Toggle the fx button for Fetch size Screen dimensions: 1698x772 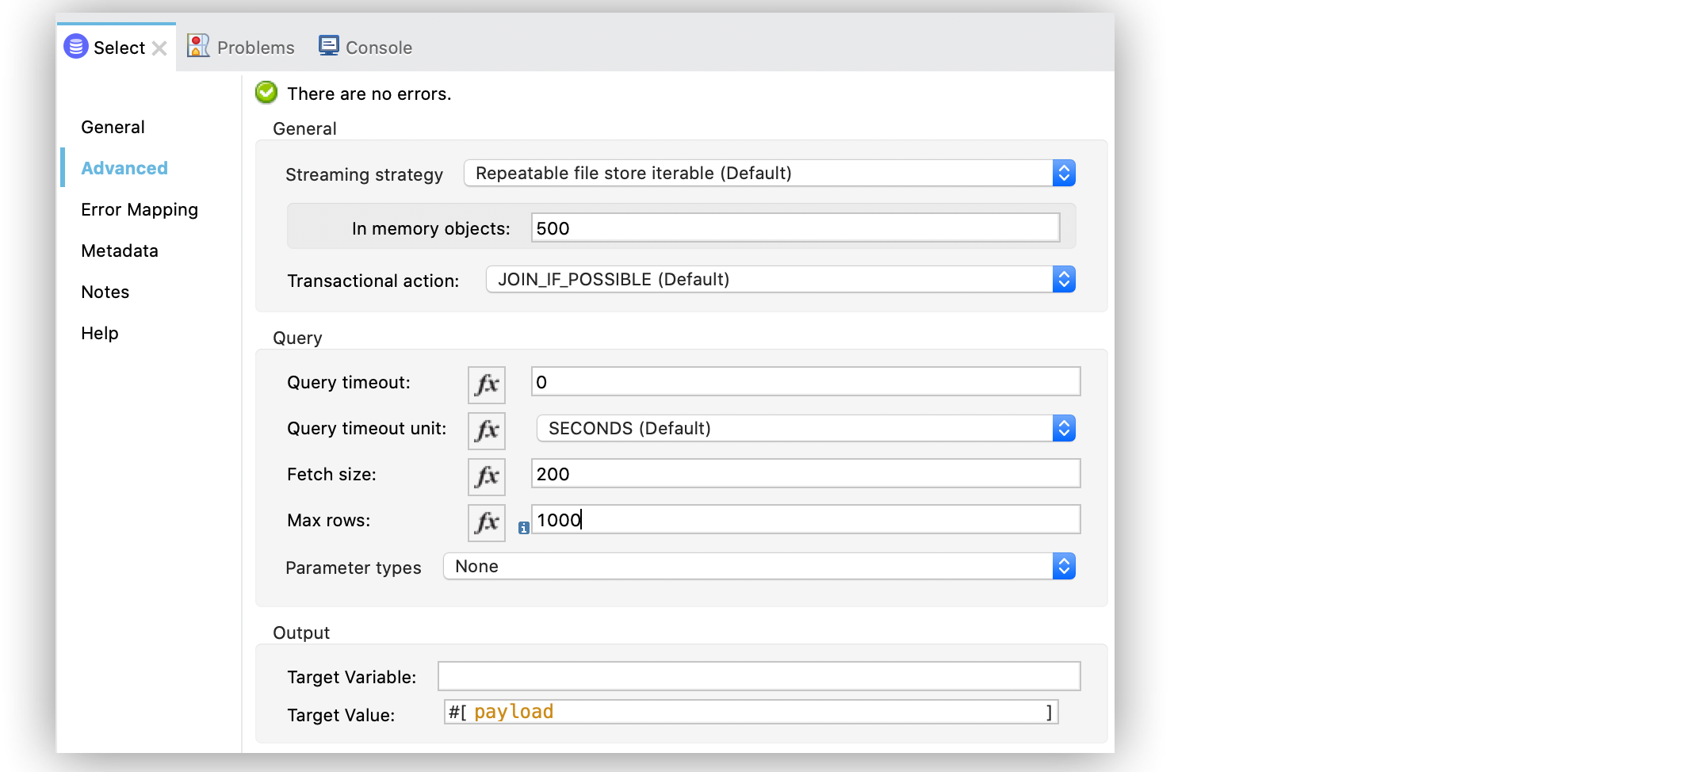tap(486, 476)
